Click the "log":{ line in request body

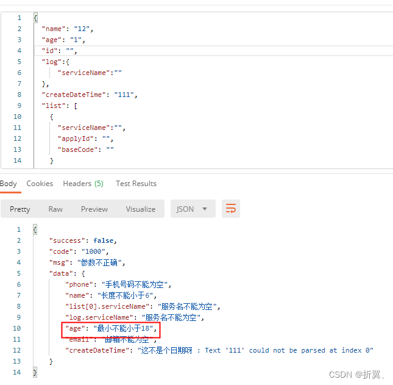[55, 62]
